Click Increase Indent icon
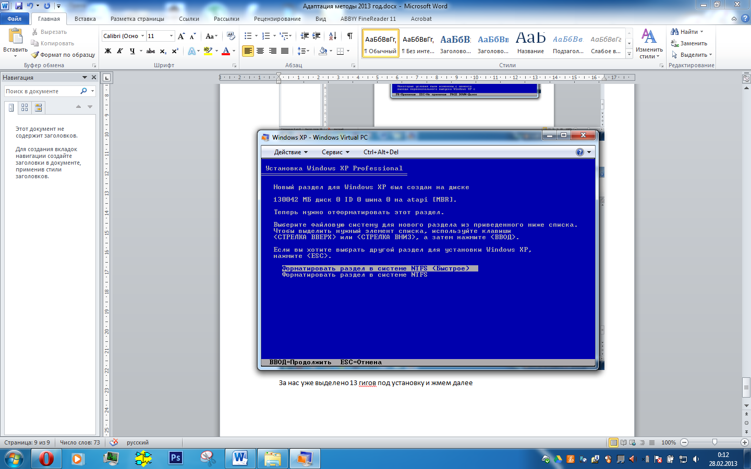The height and width of the screenshot is (469, 751). 317,36
